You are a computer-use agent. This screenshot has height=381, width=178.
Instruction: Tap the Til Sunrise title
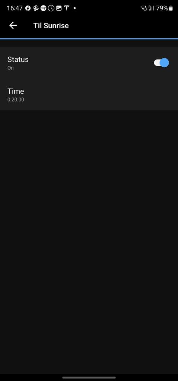point(51,26)
